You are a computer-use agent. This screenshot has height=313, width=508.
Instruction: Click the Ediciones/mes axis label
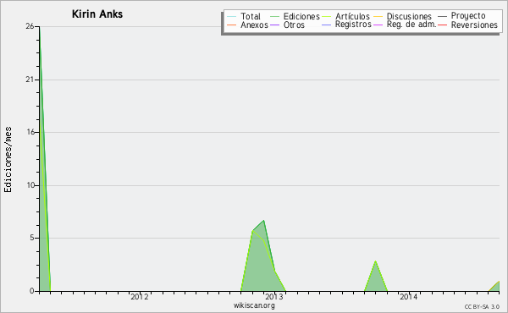click(8, 159)
